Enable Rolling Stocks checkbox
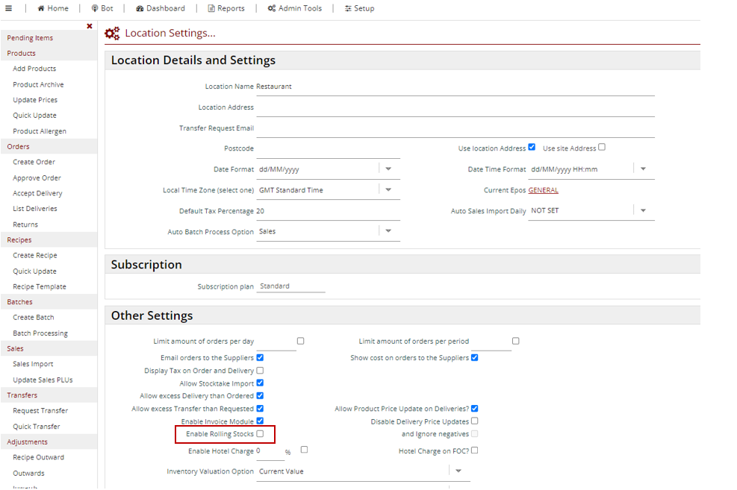The height and width of the screenshot is (490, 737). (x=260, y=433)
